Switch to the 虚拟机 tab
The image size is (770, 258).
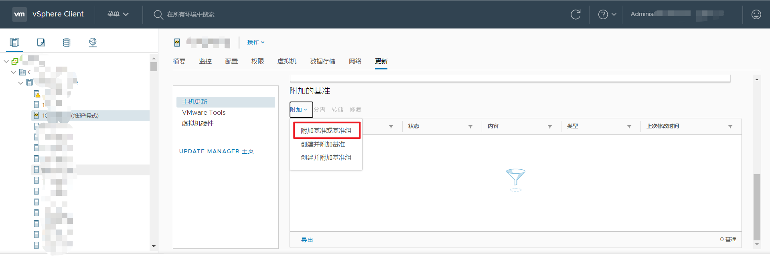click(x=287, y=61)
